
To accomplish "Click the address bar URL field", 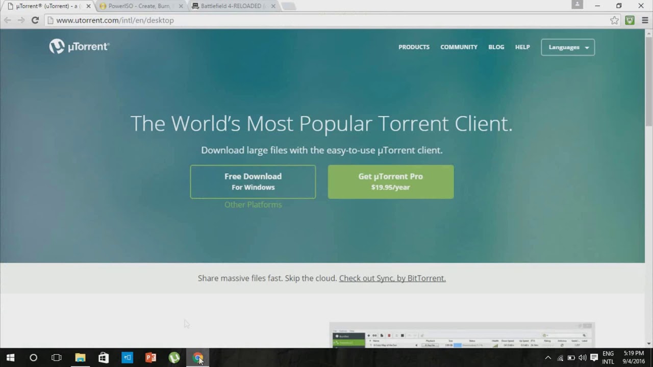I will point(326,20).
